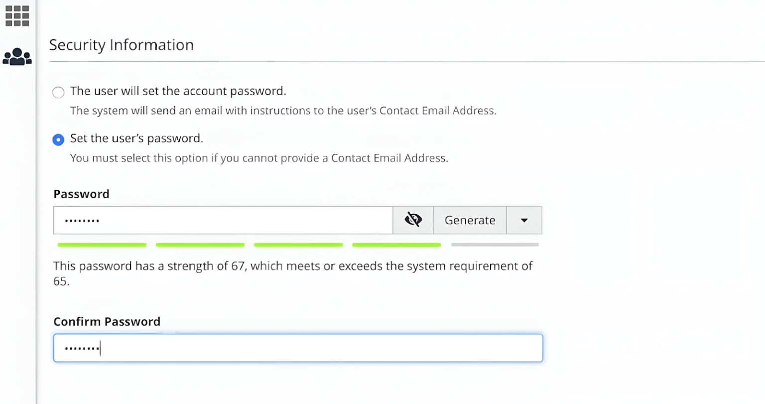
Task: Choose 'Set the user's password' option
Action: tap(58, 139)
